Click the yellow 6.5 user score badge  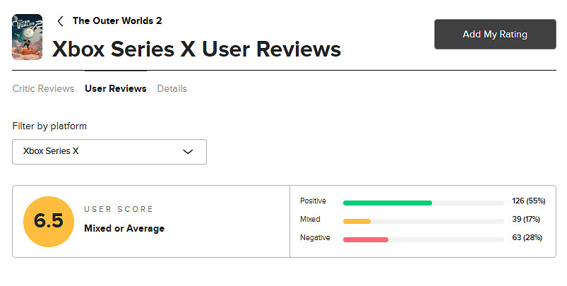[x=49, y=221]
